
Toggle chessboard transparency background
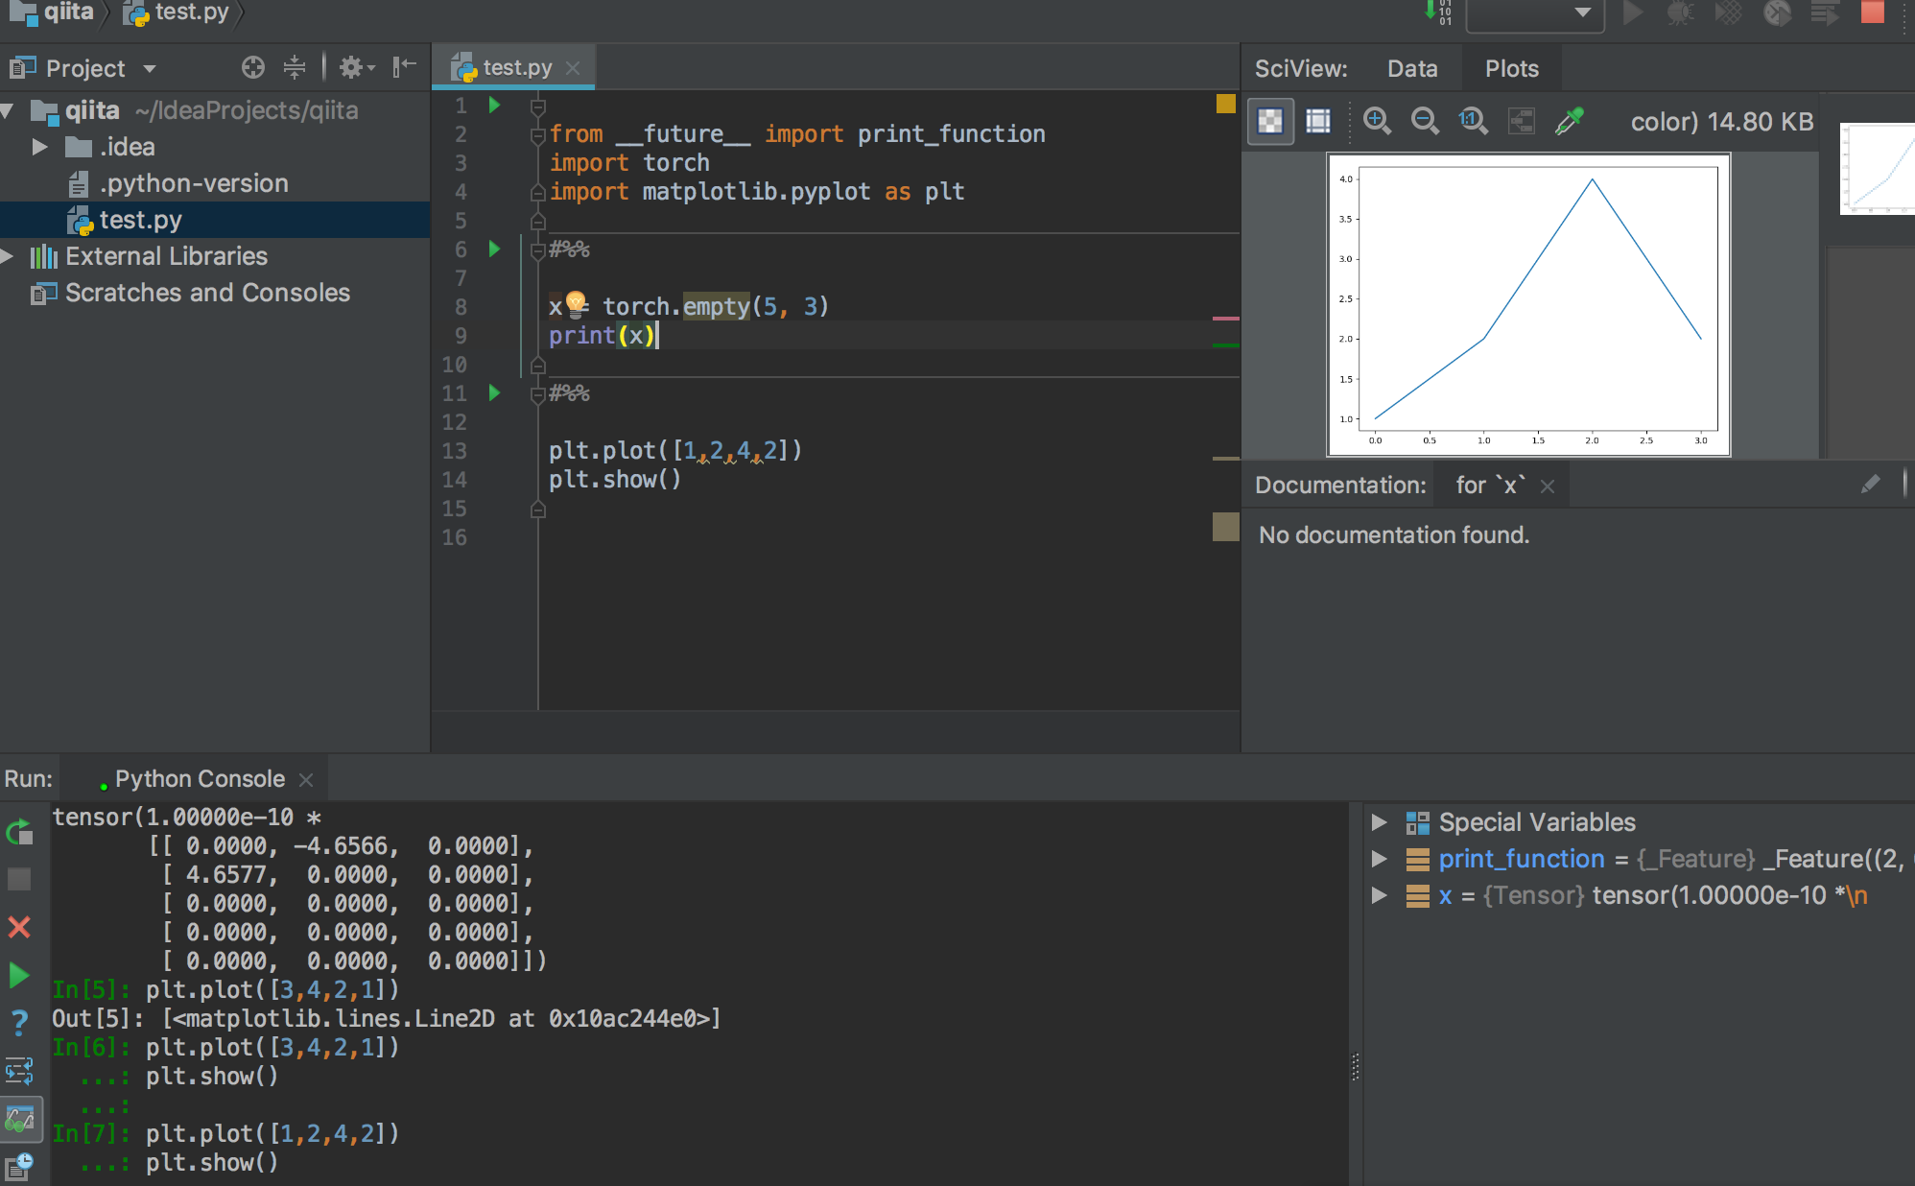coord(1269,121)
